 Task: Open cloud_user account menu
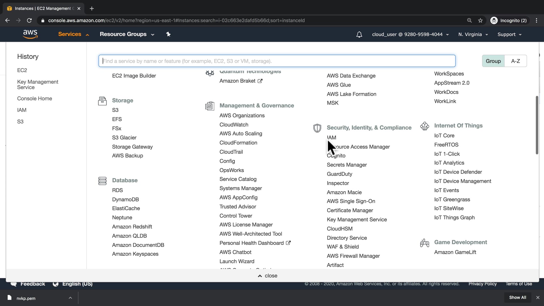pyautogui.click(x=410, y=35)
